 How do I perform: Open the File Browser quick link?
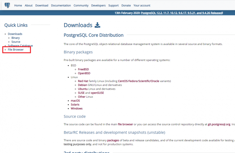pyautogui.click(x=16, y=50)
